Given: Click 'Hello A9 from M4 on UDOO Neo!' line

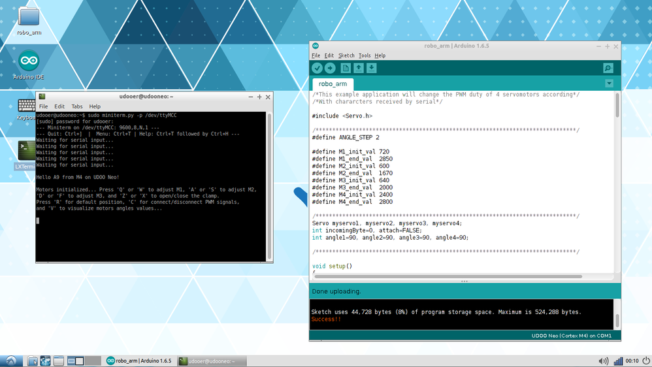Looking at the screenshot, I should click(78, 177).
